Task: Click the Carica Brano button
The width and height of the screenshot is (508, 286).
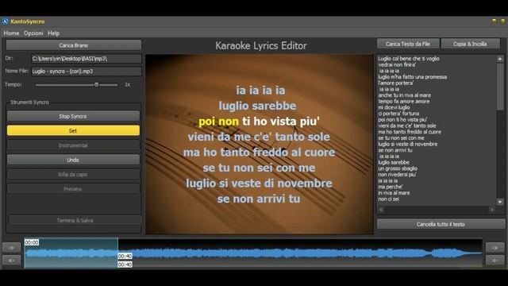Action: click(x=74, y=45)
